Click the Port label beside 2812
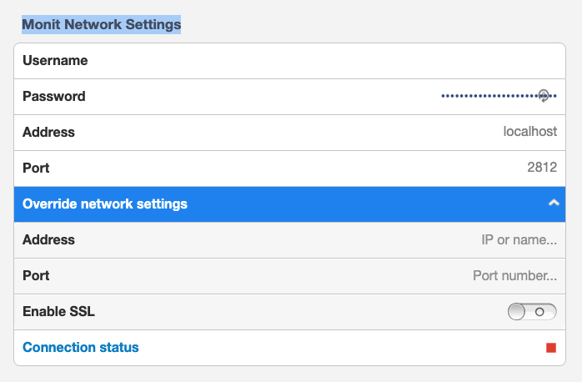 (x=36, y=168)
